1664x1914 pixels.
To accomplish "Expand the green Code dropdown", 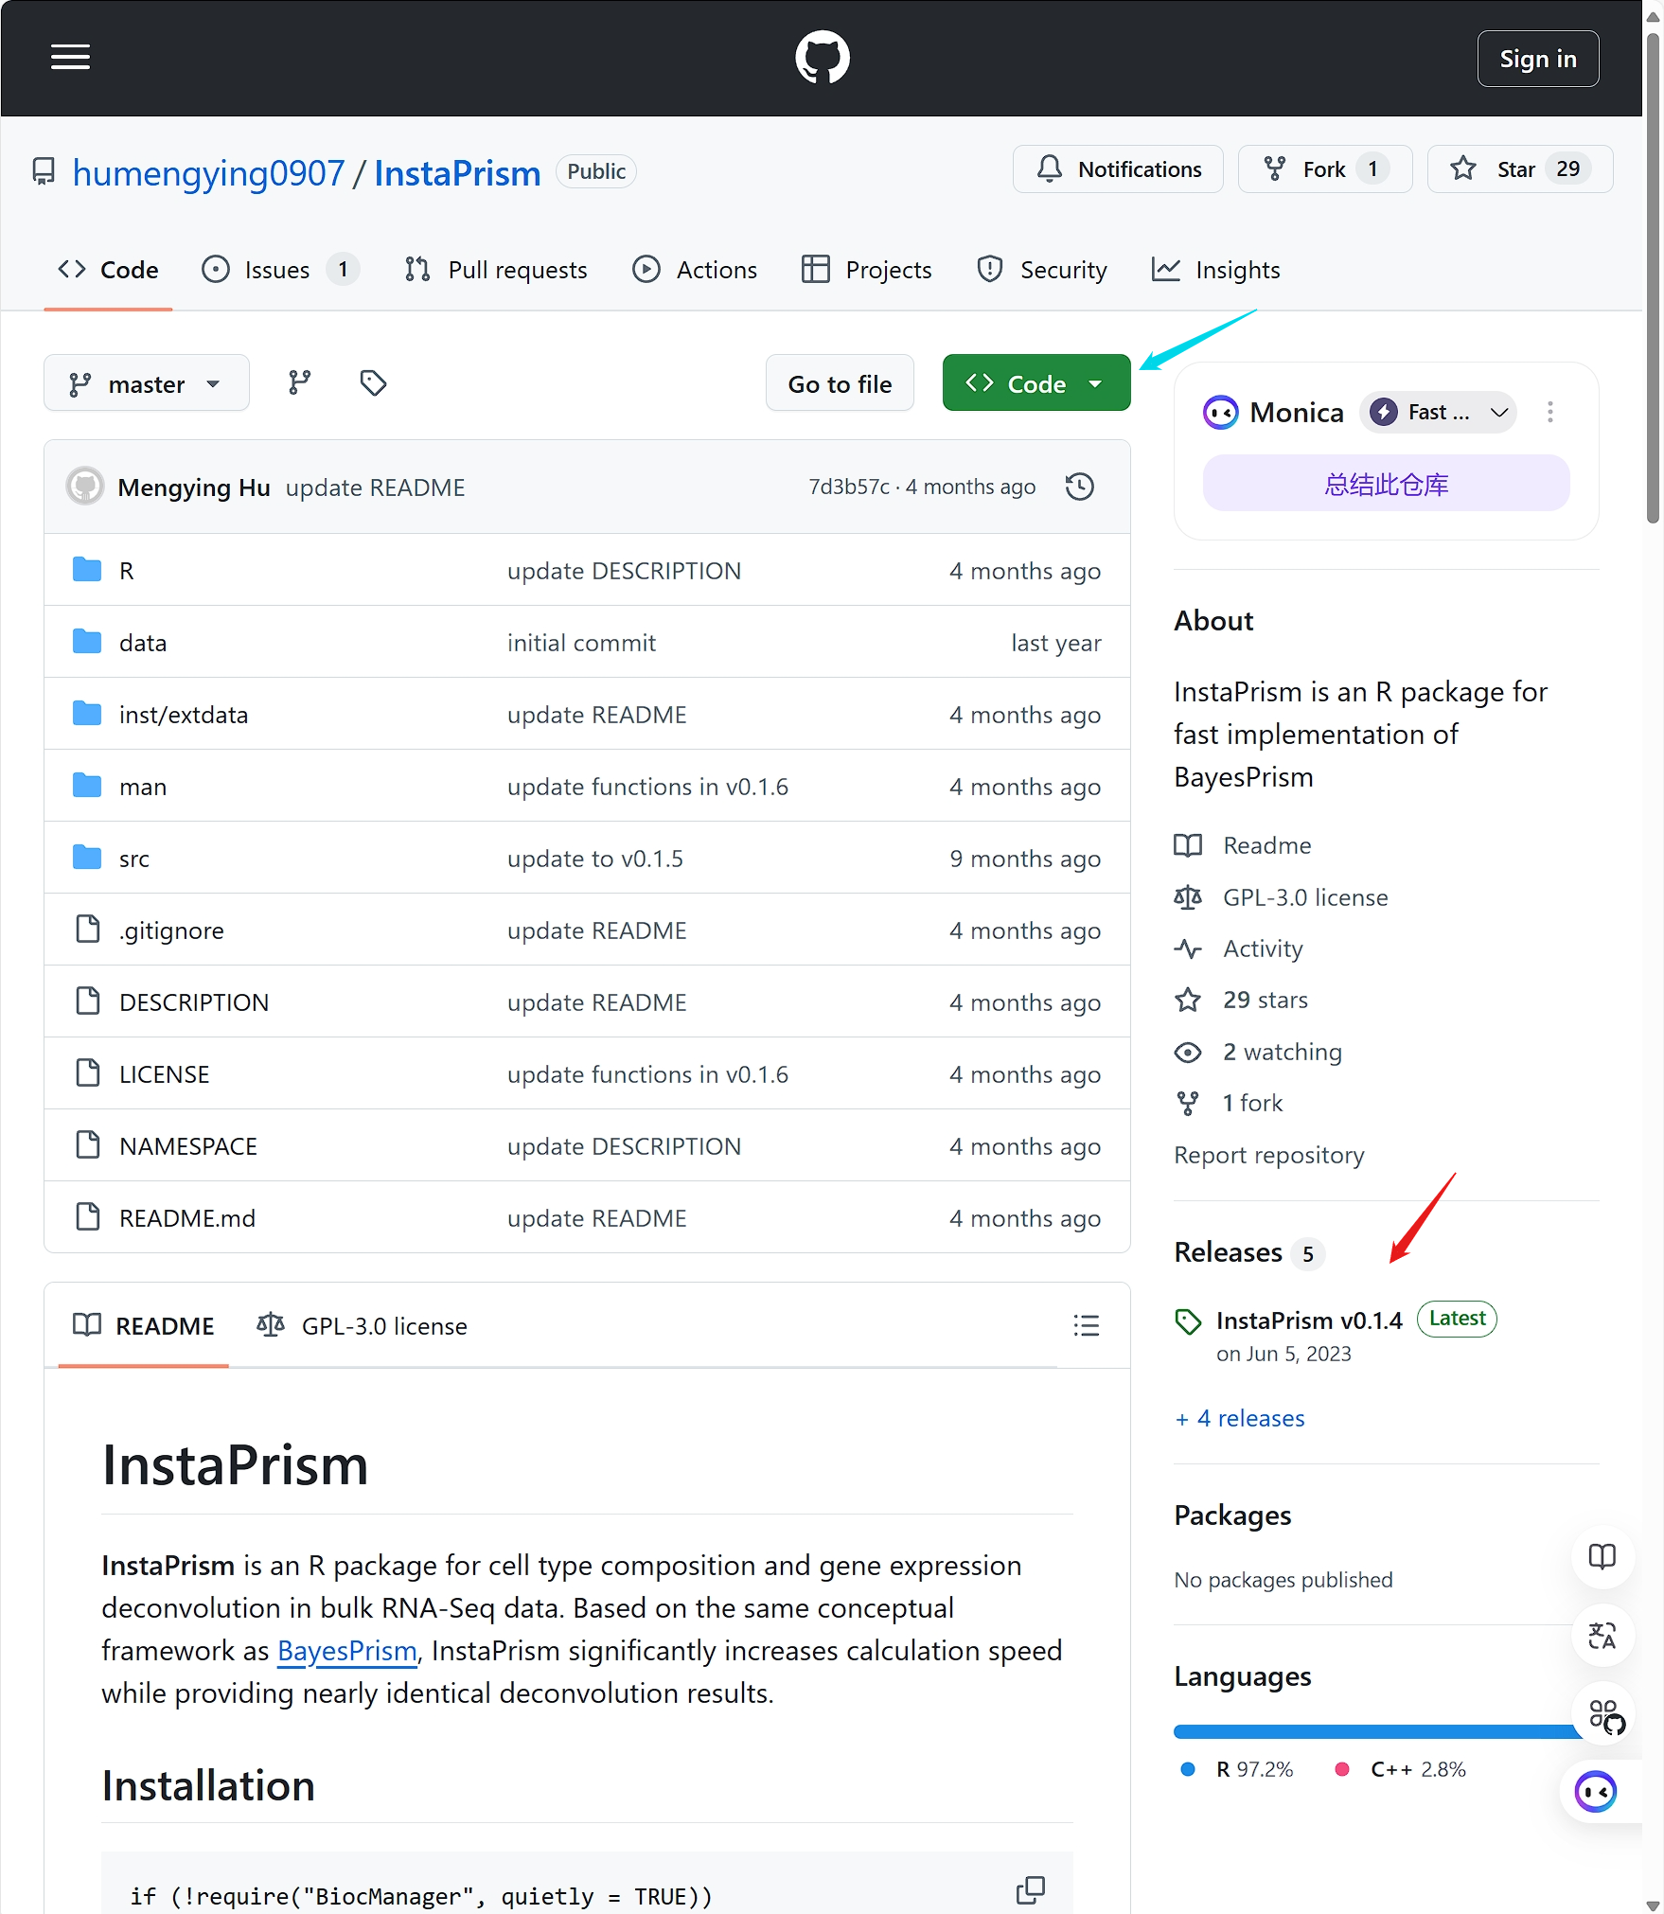I will click(1036, 383).
